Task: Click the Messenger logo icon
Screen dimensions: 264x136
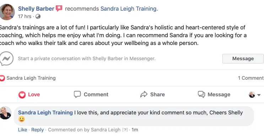Action: pyautogui.click(x=6, y=58)
